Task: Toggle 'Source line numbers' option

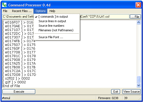Action: [57, 26]
